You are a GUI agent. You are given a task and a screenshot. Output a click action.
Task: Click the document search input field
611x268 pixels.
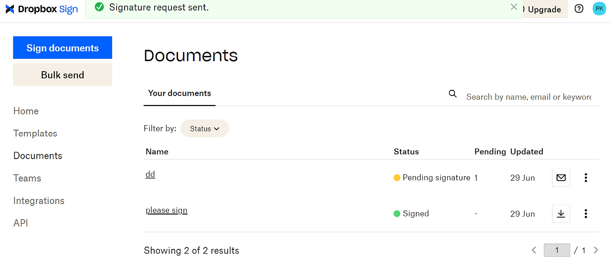pos(528,97)
